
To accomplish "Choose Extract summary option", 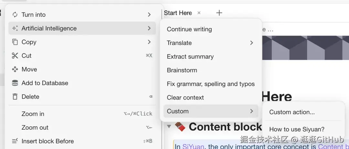I will point(190,57).
